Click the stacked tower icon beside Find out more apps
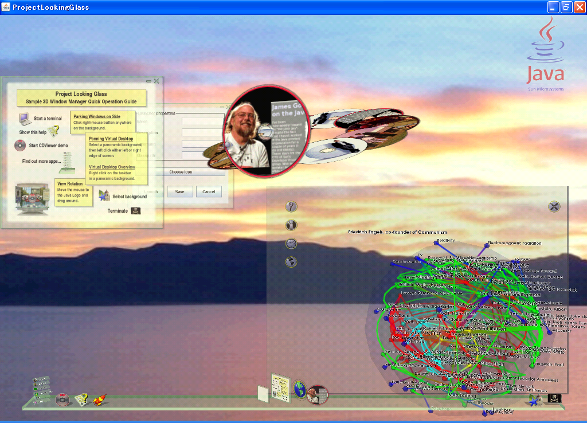The image size is (587, 423). pos(68,162)
